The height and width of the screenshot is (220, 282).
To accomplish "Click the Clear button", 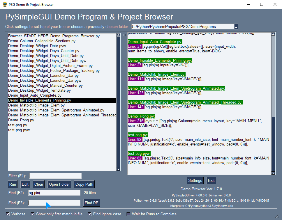I will coord(38,184).
